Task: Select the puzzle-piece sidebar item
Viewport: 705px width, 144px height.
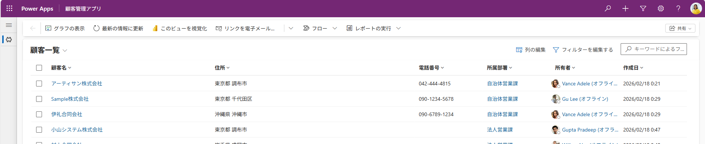Action: point(9,40)
